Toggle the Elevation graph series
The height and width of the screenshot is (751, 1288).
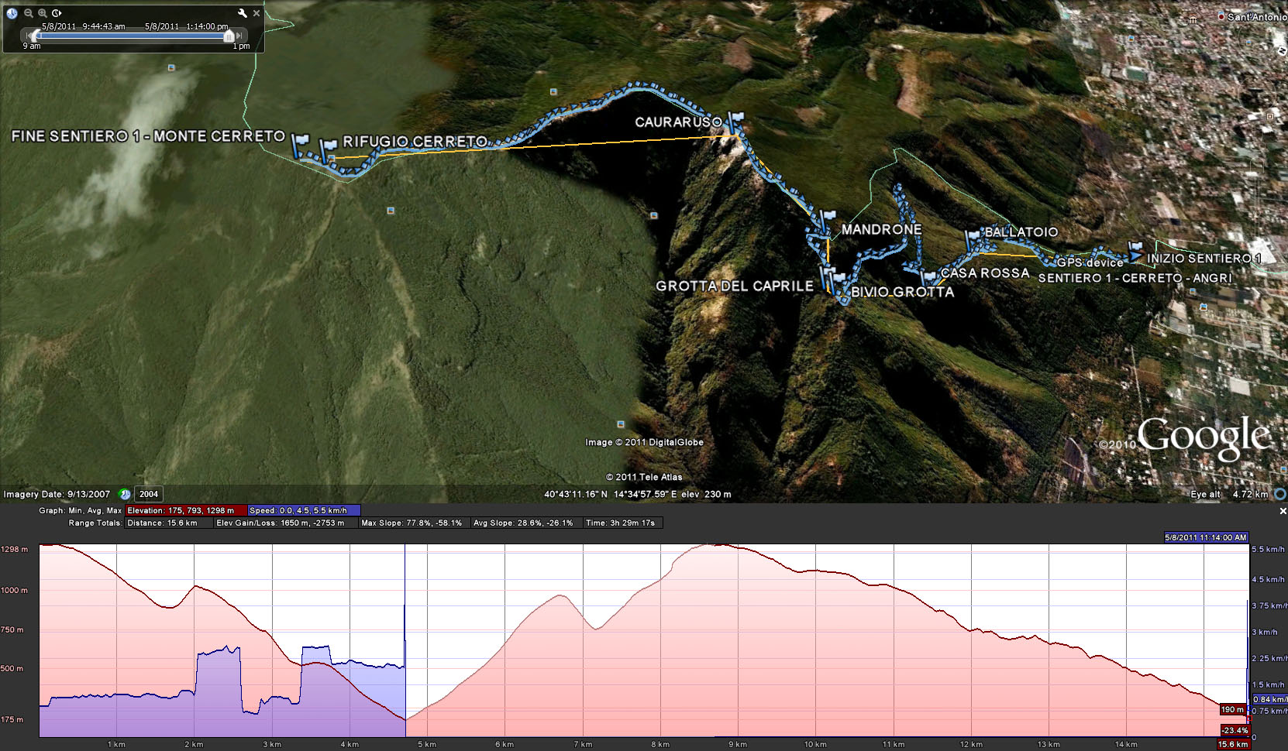[x=186, y=510]
